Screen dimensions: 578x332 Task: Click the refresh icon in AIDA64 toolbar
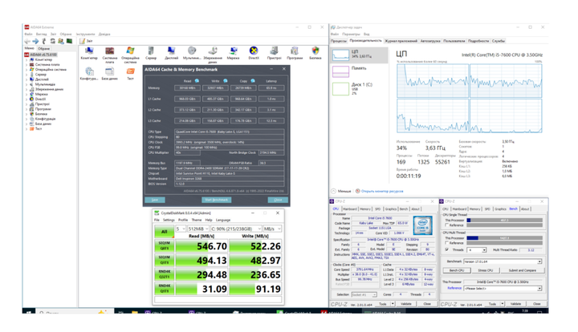pos(53,41)
